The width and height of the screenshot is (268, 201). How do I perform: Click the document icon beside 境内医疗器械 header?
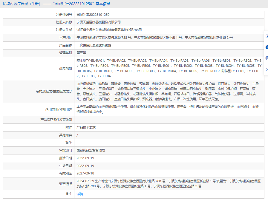(4, 4)
